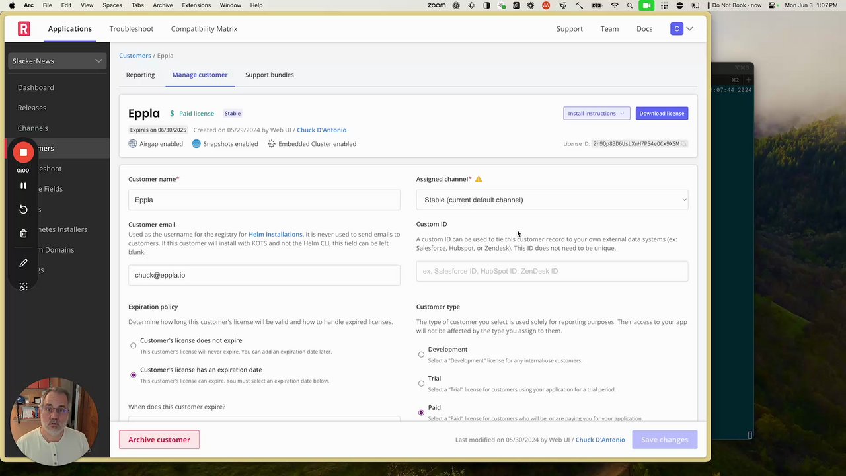Delete the recording with the trash icon
846x476 pixels.
(23, 233)
